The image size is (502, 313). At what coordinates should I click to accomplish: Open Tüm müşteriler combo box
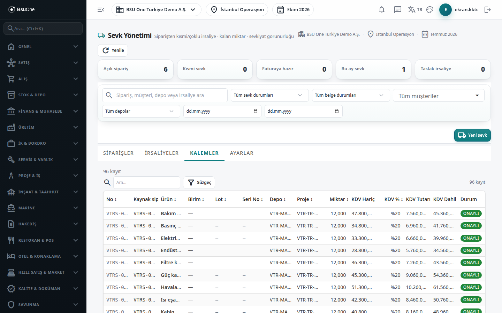point(439,96)
